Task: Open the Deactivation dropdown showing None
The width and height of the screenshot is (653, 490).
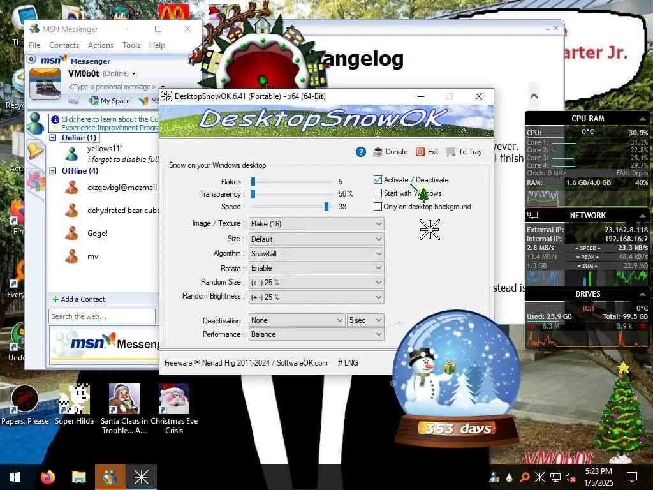Action: tap(297, 320)
